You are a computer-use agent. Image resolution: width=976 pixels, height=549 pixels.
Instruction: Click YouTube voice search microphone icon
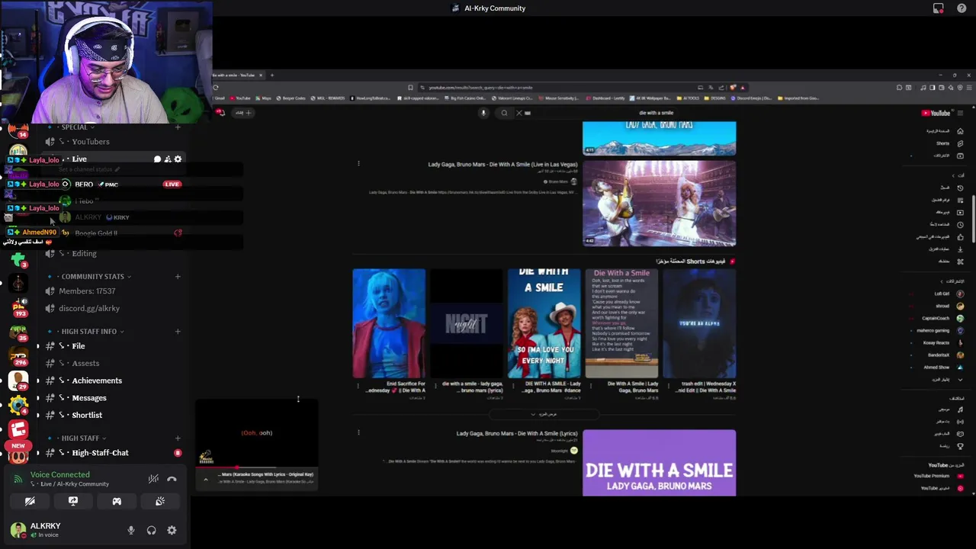click(x=483, y=113)
